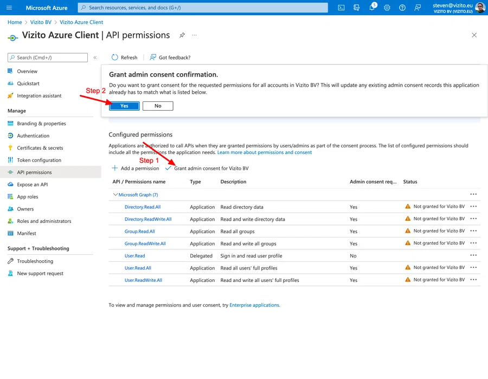This screenshot has width=488, height=379.
Task: Open the Help menu question mark icon
Action: tap(402, 8)
